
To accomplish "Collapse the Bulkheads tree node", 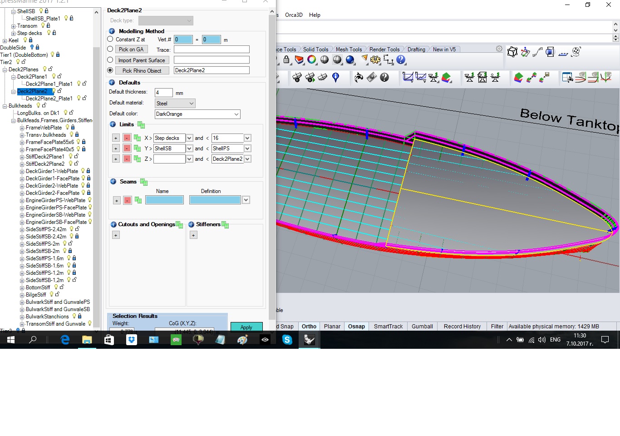I will [x=5, y=106].
